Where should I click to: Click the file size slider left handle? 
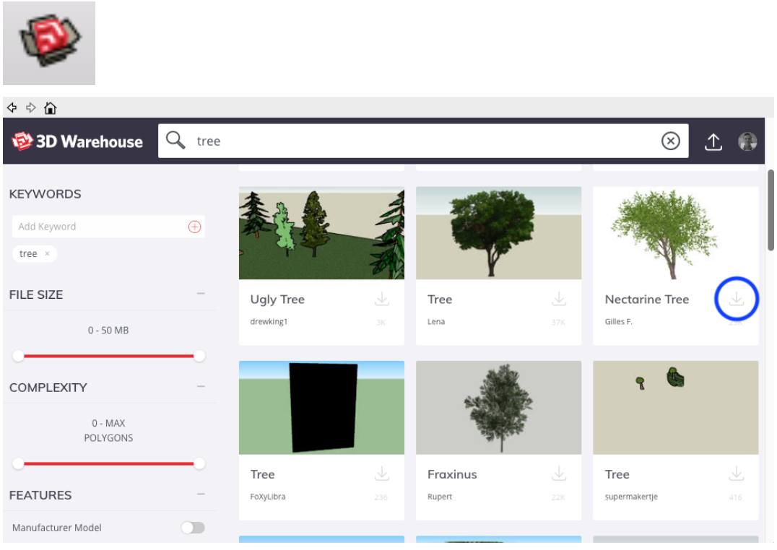click(18, 356)
